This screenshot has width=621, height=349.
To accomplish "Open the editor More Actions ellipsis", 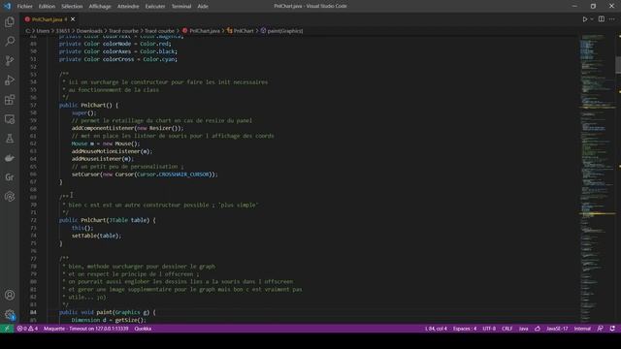I will tap(612, 19).
